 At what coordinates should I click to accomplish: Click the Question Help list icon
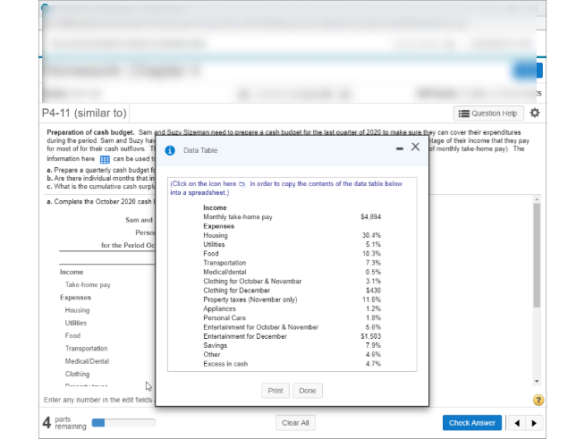coord(463,114)
